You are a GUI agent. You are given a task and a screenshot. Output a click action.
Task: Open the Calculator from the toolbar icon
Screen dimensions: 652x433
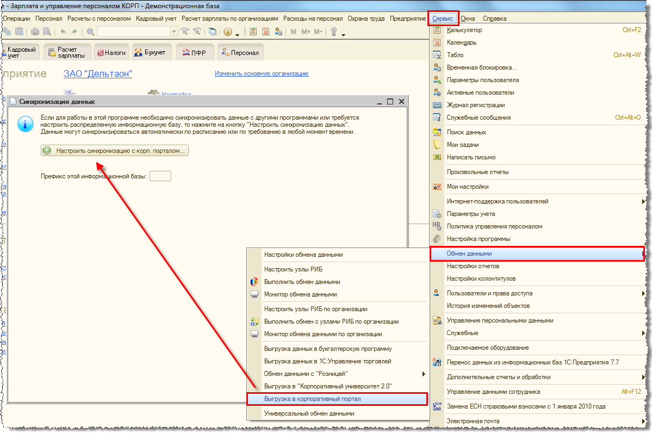(253, 32)
